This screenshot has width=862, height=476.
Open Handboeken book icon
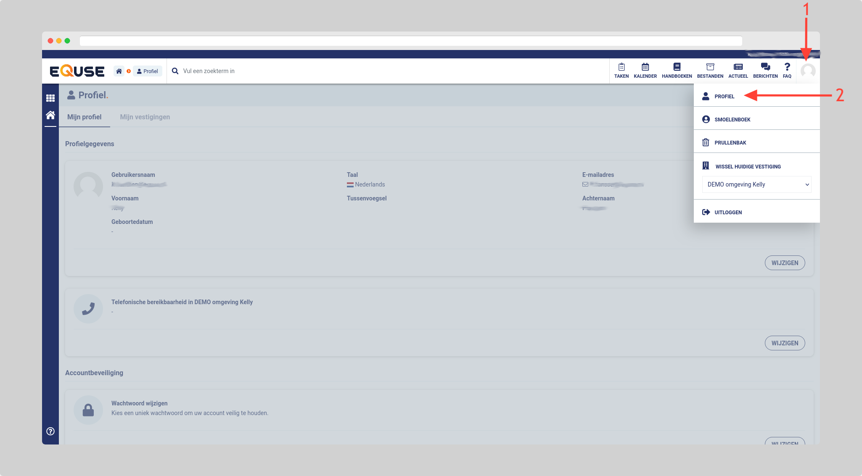pos(677,70)
